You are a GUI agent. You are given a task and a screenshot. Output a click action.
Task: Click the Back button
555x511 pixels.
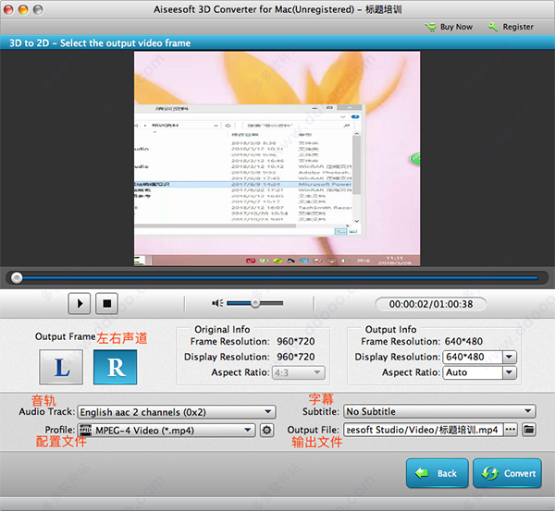438,473
